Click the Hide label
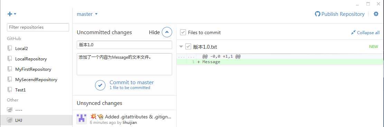384x127 pixels. click(x=154, y=32)
